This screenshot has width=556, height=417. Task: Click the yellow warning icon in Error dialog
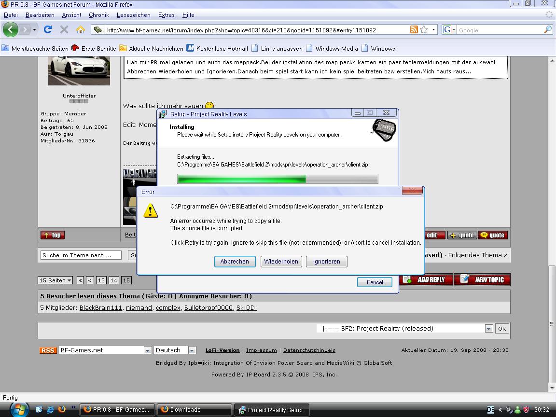(151, 210)
